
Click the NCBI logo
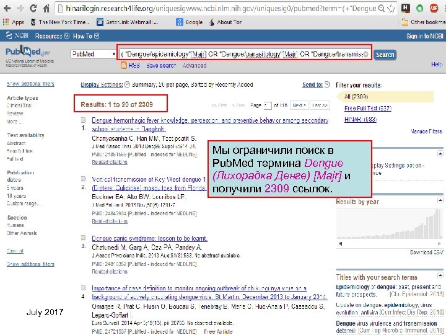tap(17, 35)
